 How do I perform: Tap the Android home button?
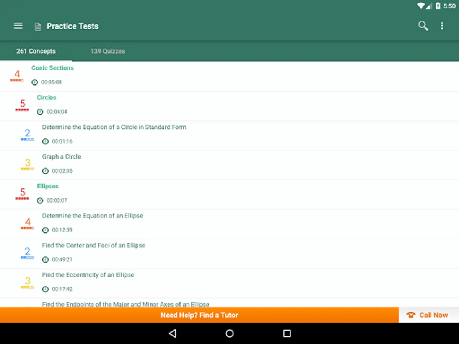click(229, 333)
